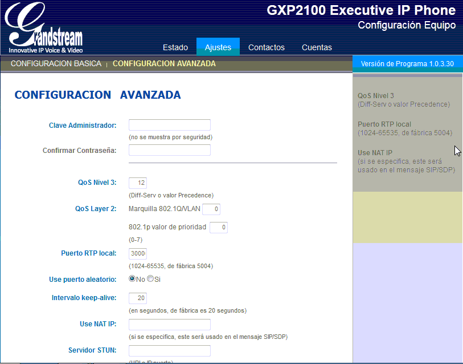Select the Puerto RTP local field
The image size is (463, 364).
click(x=137, y=253)
